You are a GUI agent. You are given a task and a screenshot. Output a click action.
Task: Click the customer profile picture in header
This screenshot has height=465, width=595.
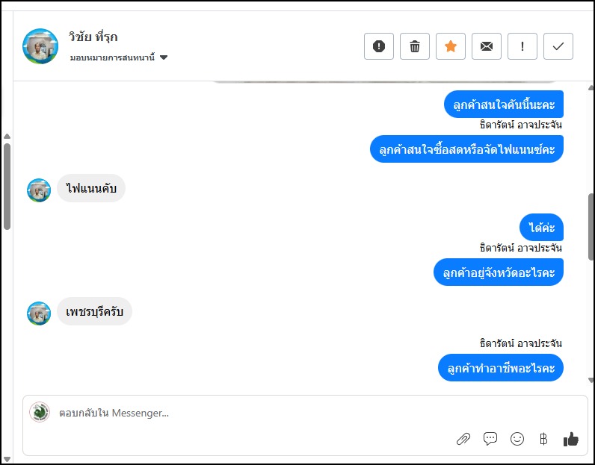(x=40, y=46)
